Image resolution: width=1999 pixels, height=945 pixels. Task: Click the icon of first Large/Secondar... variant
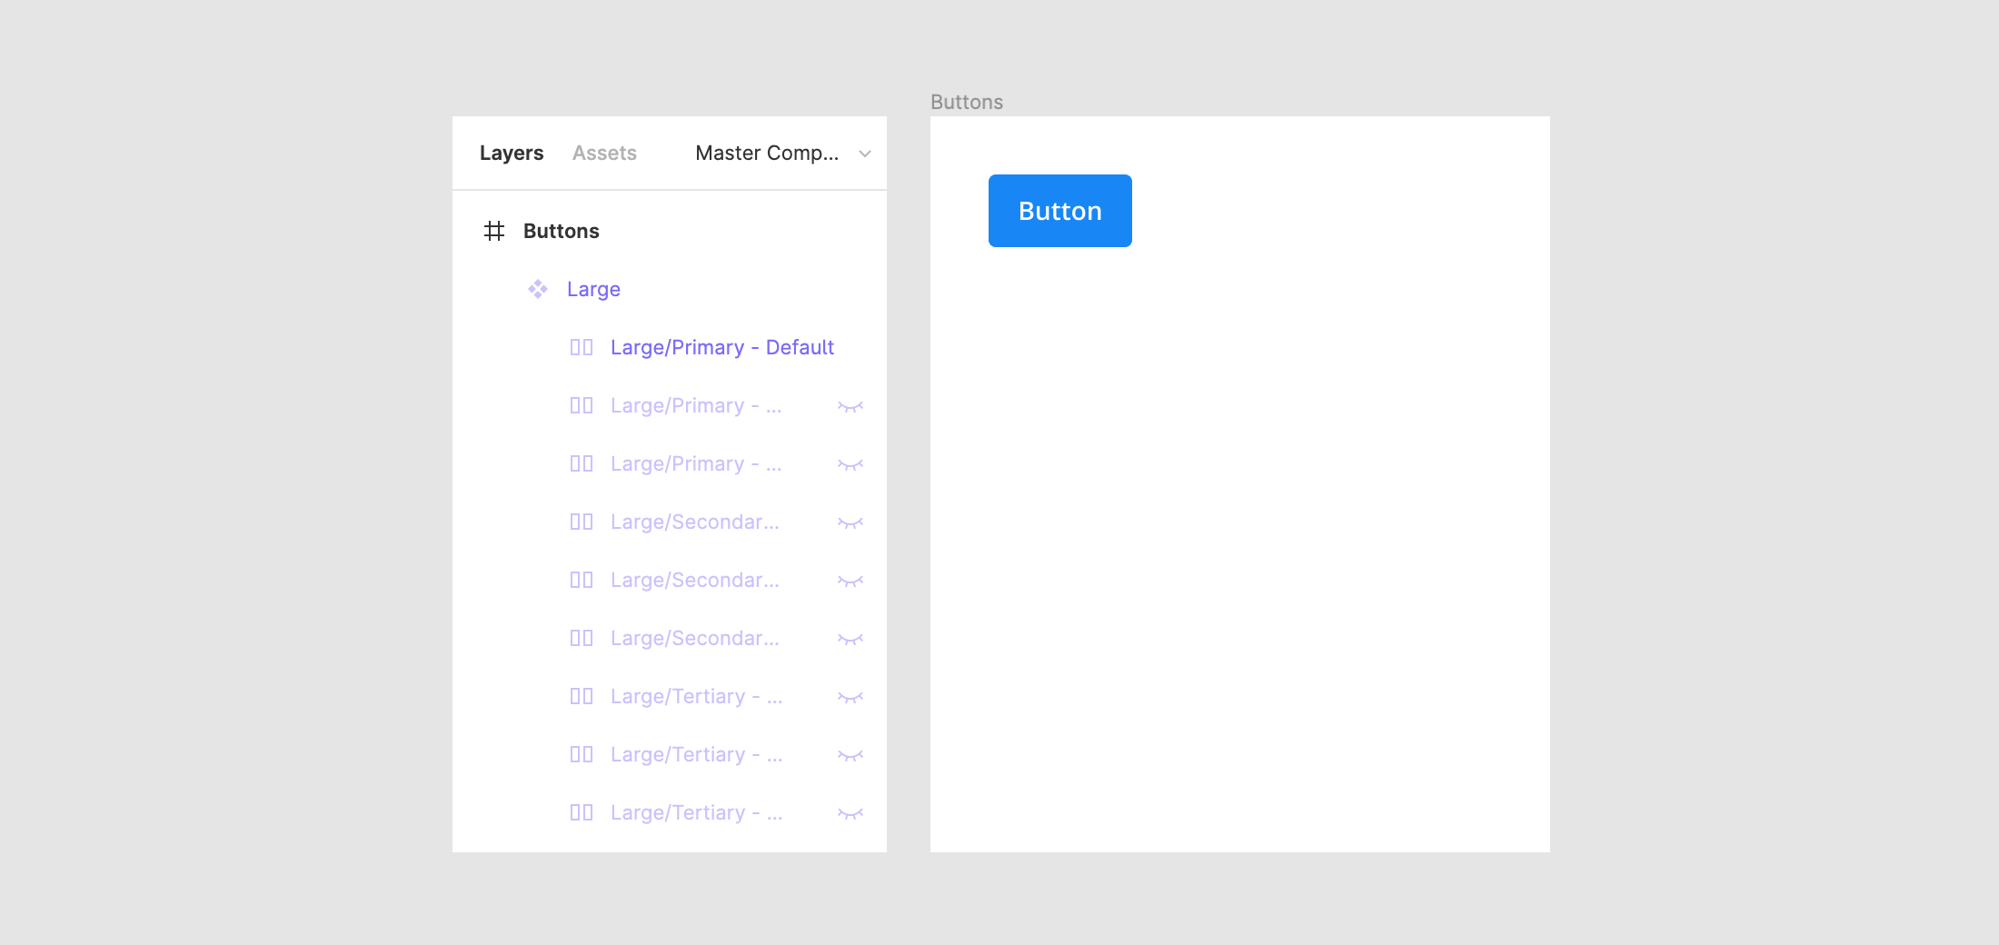(582, 522)
